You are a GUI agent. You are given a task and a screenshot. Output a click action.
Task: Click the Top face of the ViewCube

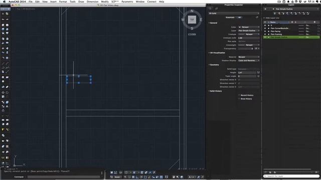click(192, 19)
